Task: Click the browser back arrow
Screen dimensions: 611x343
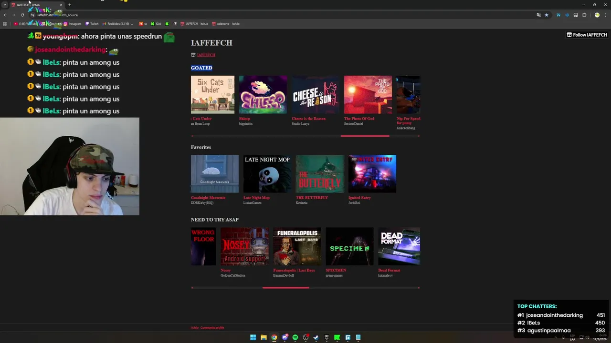Action: [5, 15]
